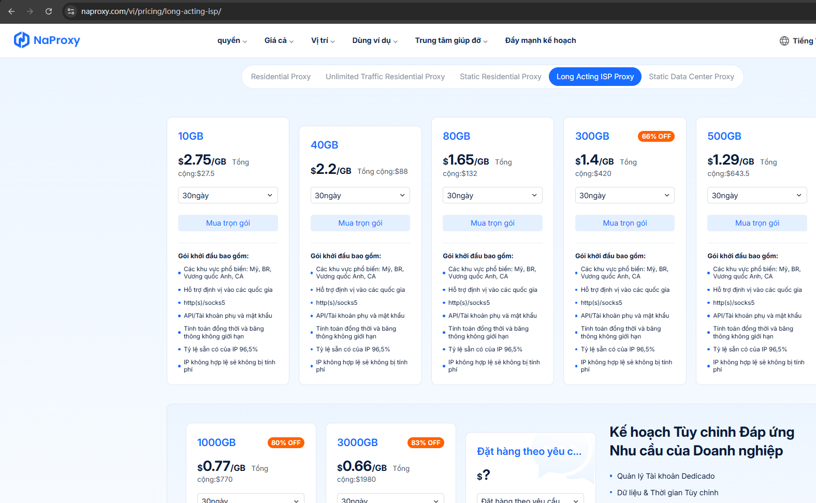This screenshot has width=816, height=503.
Task: Buy the 500GB plan with 'Mua trọn gói'
Action: (757, 223)
